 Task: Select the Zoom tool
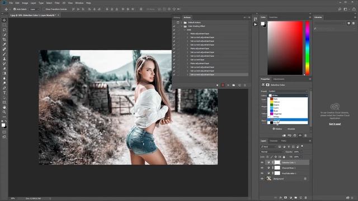(x=4, y=112)
